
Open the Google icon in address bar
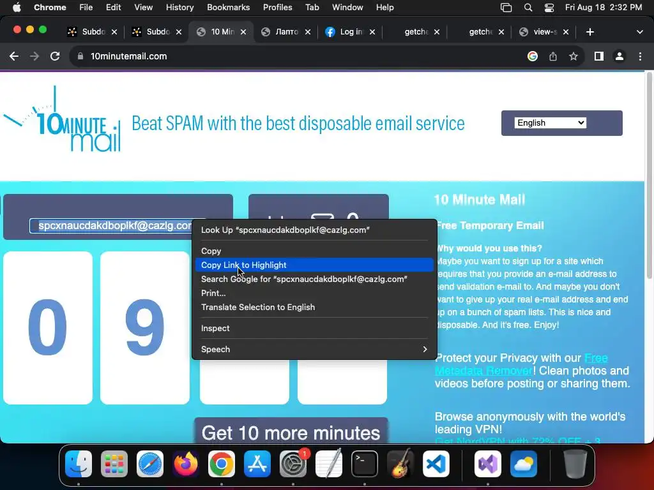coord(533,56)
